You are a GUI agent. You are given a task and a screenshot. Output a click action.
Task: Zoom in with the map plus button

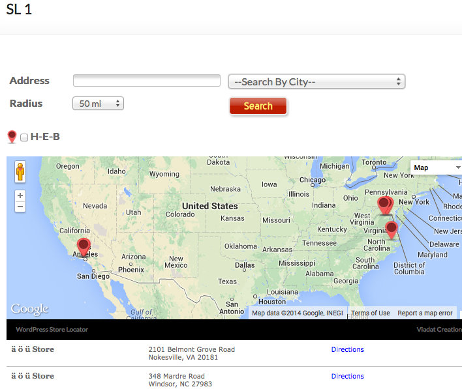click(20, 195)
